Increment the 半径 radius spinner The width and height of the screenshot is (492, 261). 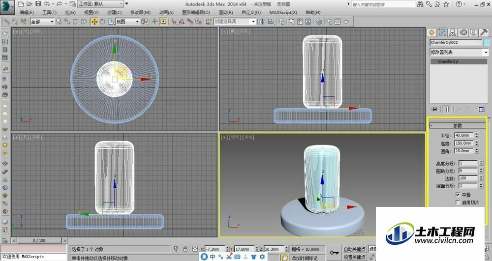point(477,134)
